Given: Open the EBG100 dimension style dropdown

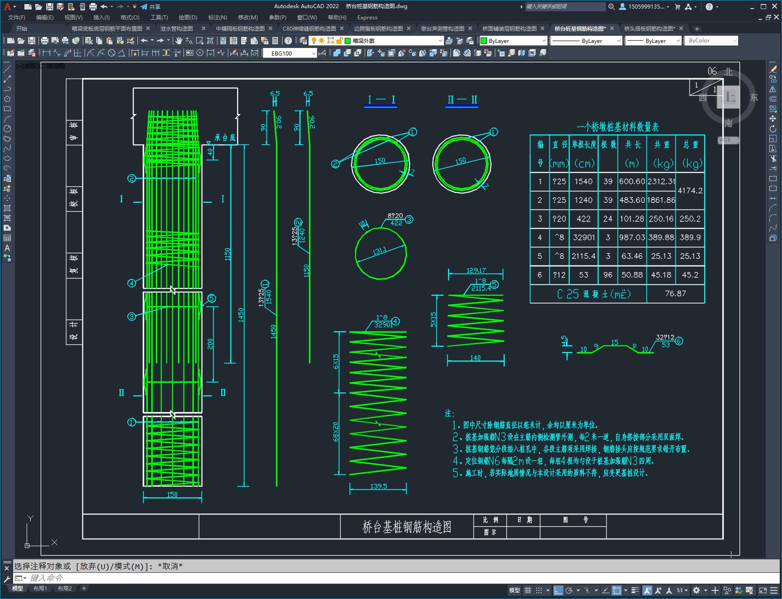Looking at the screenshot, I should coord(290,53).
